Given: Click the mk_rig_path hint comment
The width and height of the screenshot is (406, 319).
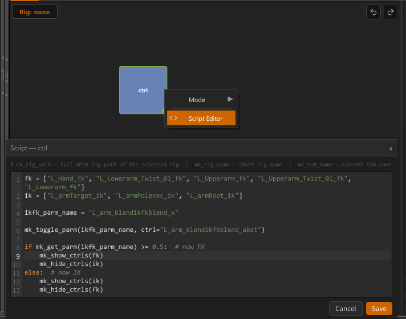Looking at the screenshot, I should click(95, 165).
